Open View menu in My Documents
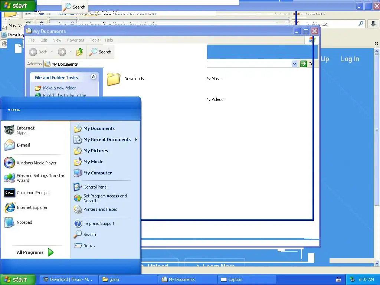Viewport: 380px width, 285px height. [57, 40]
